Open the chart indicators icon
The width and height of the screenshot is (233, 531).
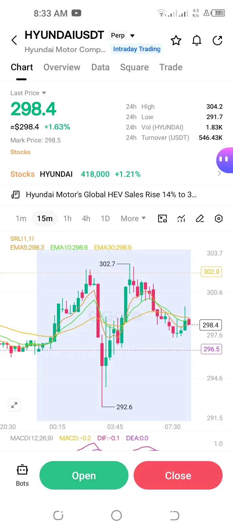[181, 219]
